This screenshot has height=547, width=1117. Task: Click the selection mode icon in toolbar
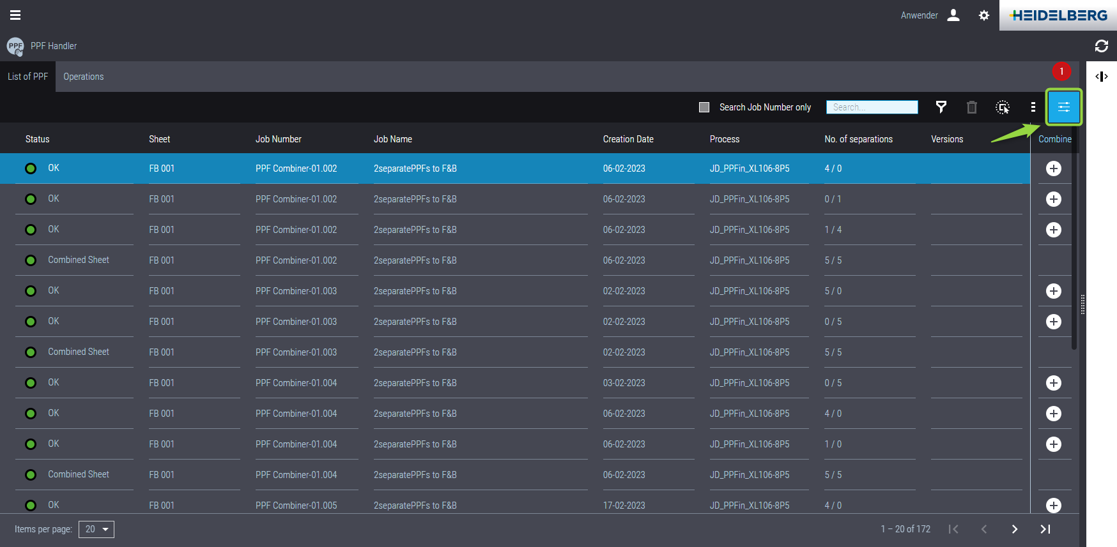[x=1003, y=107]
